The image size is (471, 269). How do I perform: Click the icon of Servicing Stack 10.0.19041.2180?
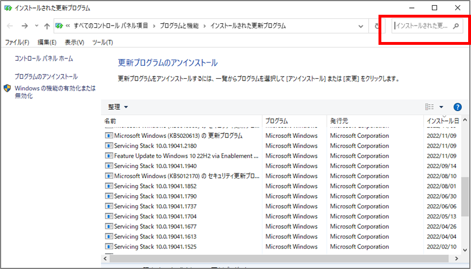(x=109, y=146)
